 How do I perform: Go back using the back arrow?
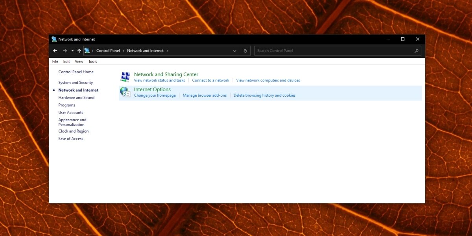click(x=55, y=51)
